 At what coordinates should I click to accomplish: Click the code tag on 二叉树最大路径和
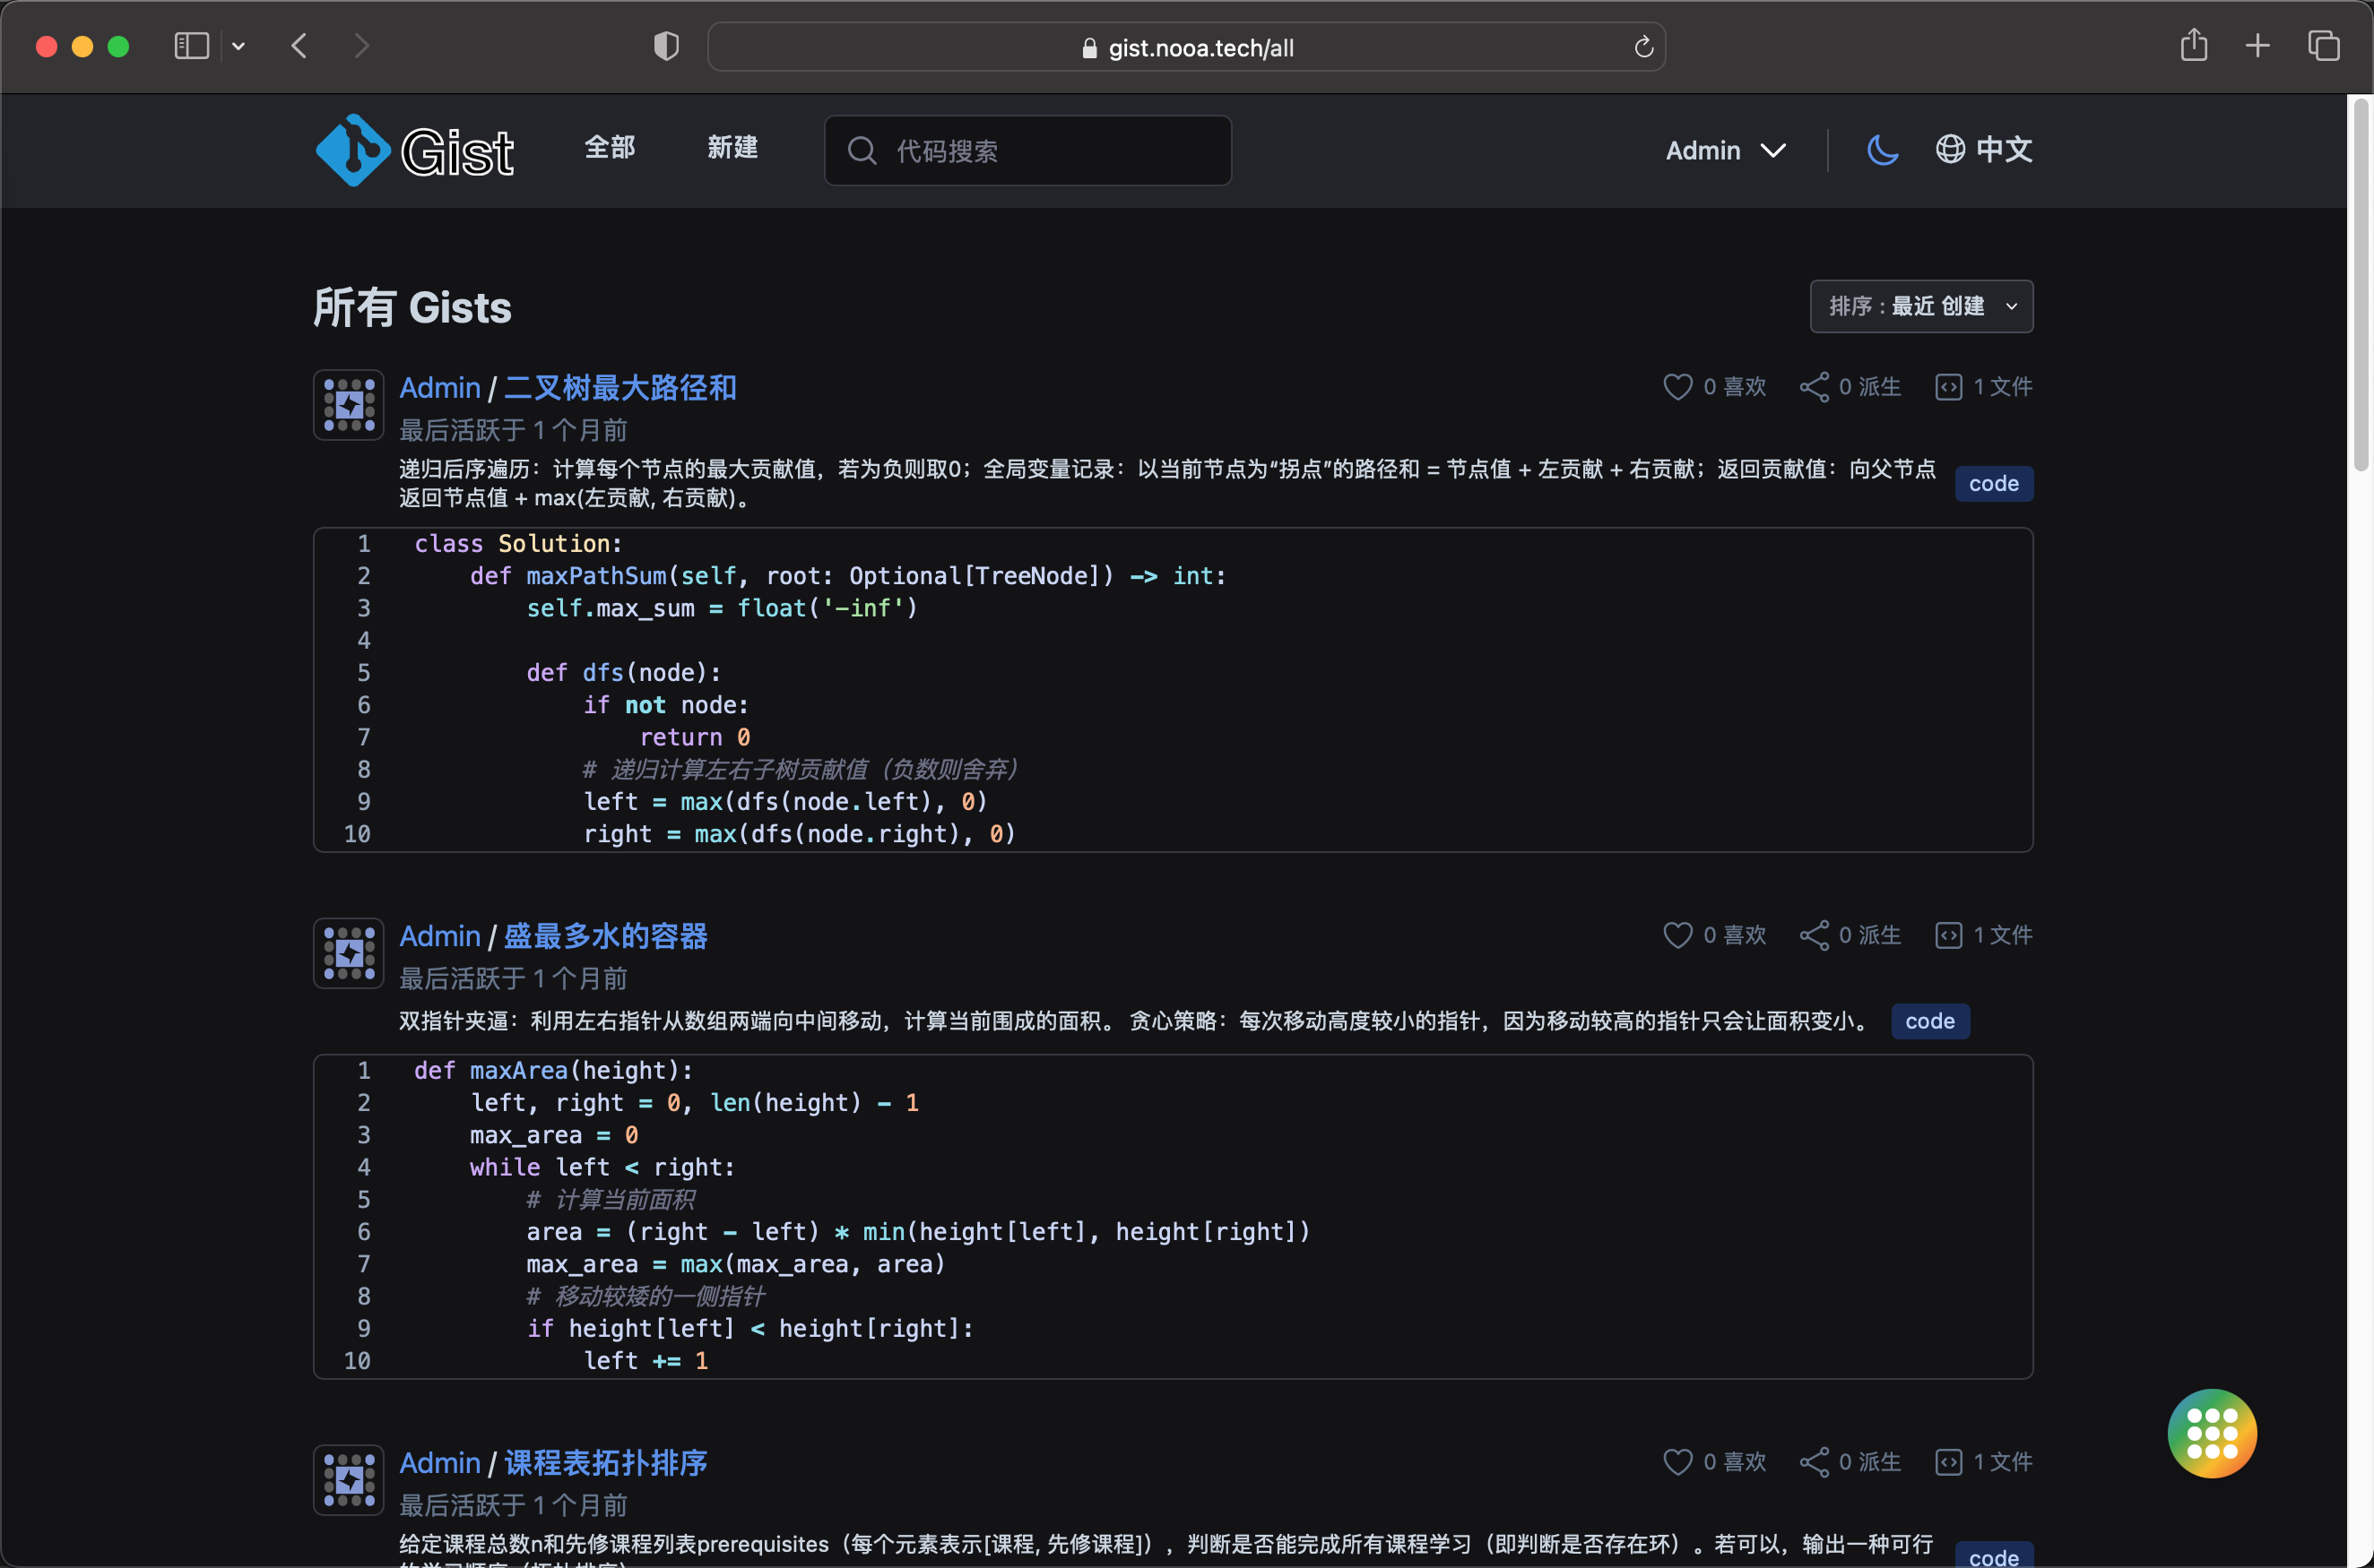[x=1993, y=484]
